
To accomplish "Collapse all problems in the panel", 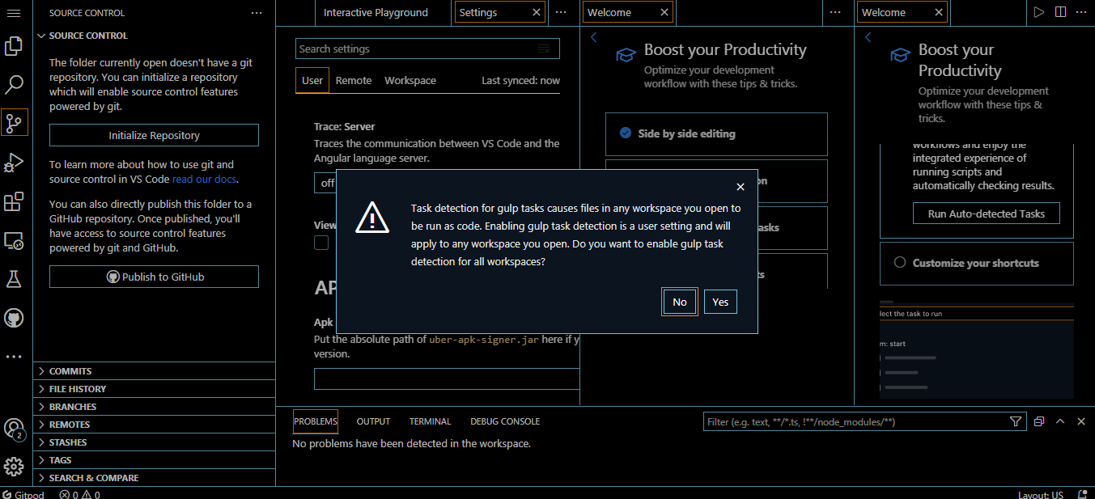I will [1039, 421].
